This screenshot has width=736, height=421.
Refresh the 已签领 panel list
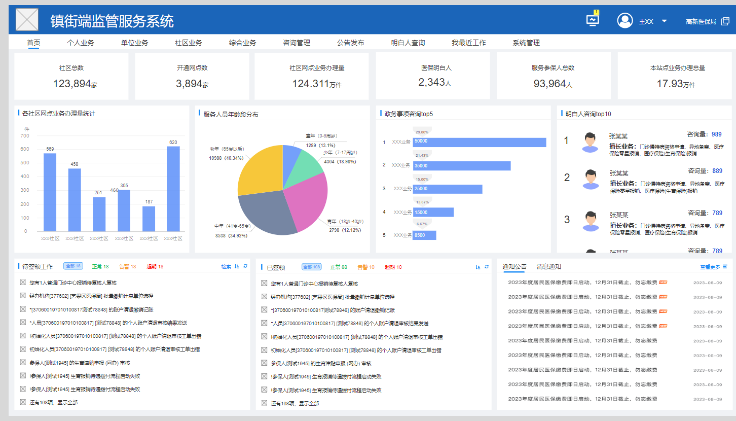click(487, 267)
